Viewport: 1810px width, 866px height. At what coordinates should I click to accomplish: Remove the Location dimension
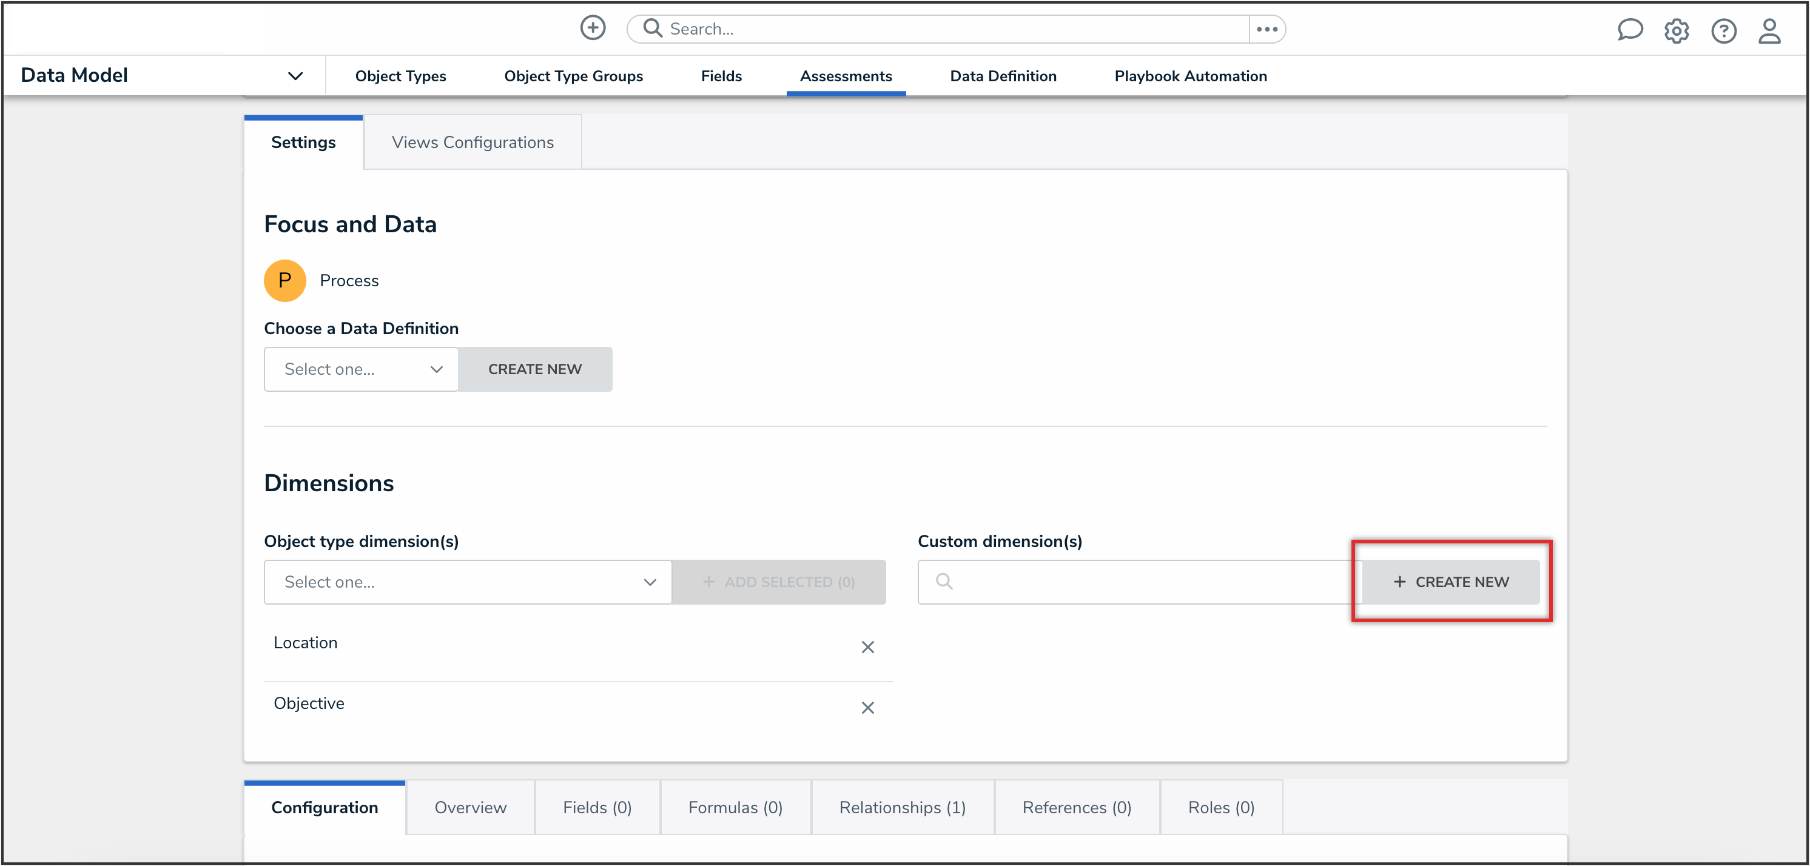[x=868, y=647]
